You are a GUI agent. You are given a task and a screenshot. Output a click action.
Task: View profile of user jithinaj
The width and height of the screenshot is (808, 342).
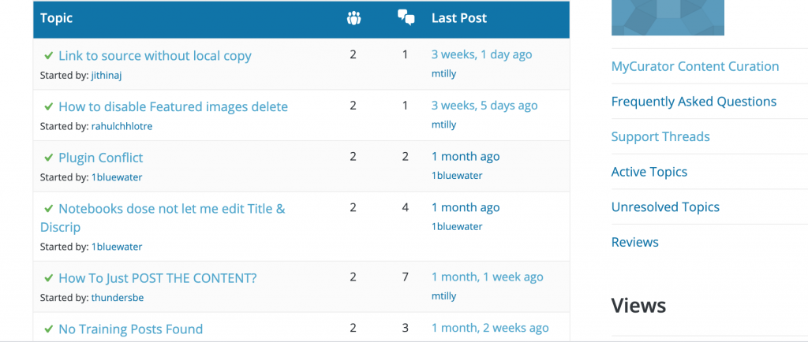coord(113,76)
